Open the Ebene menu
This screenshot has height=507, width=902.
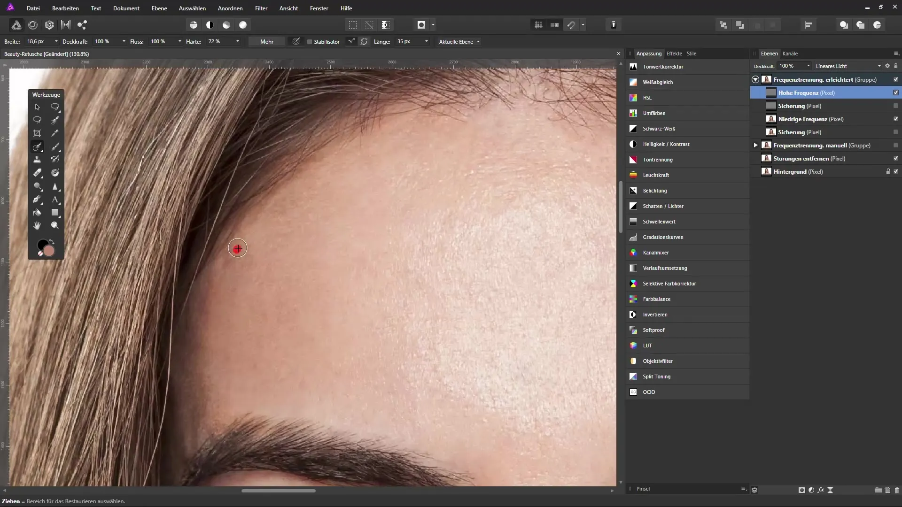(x=159, y=8)
